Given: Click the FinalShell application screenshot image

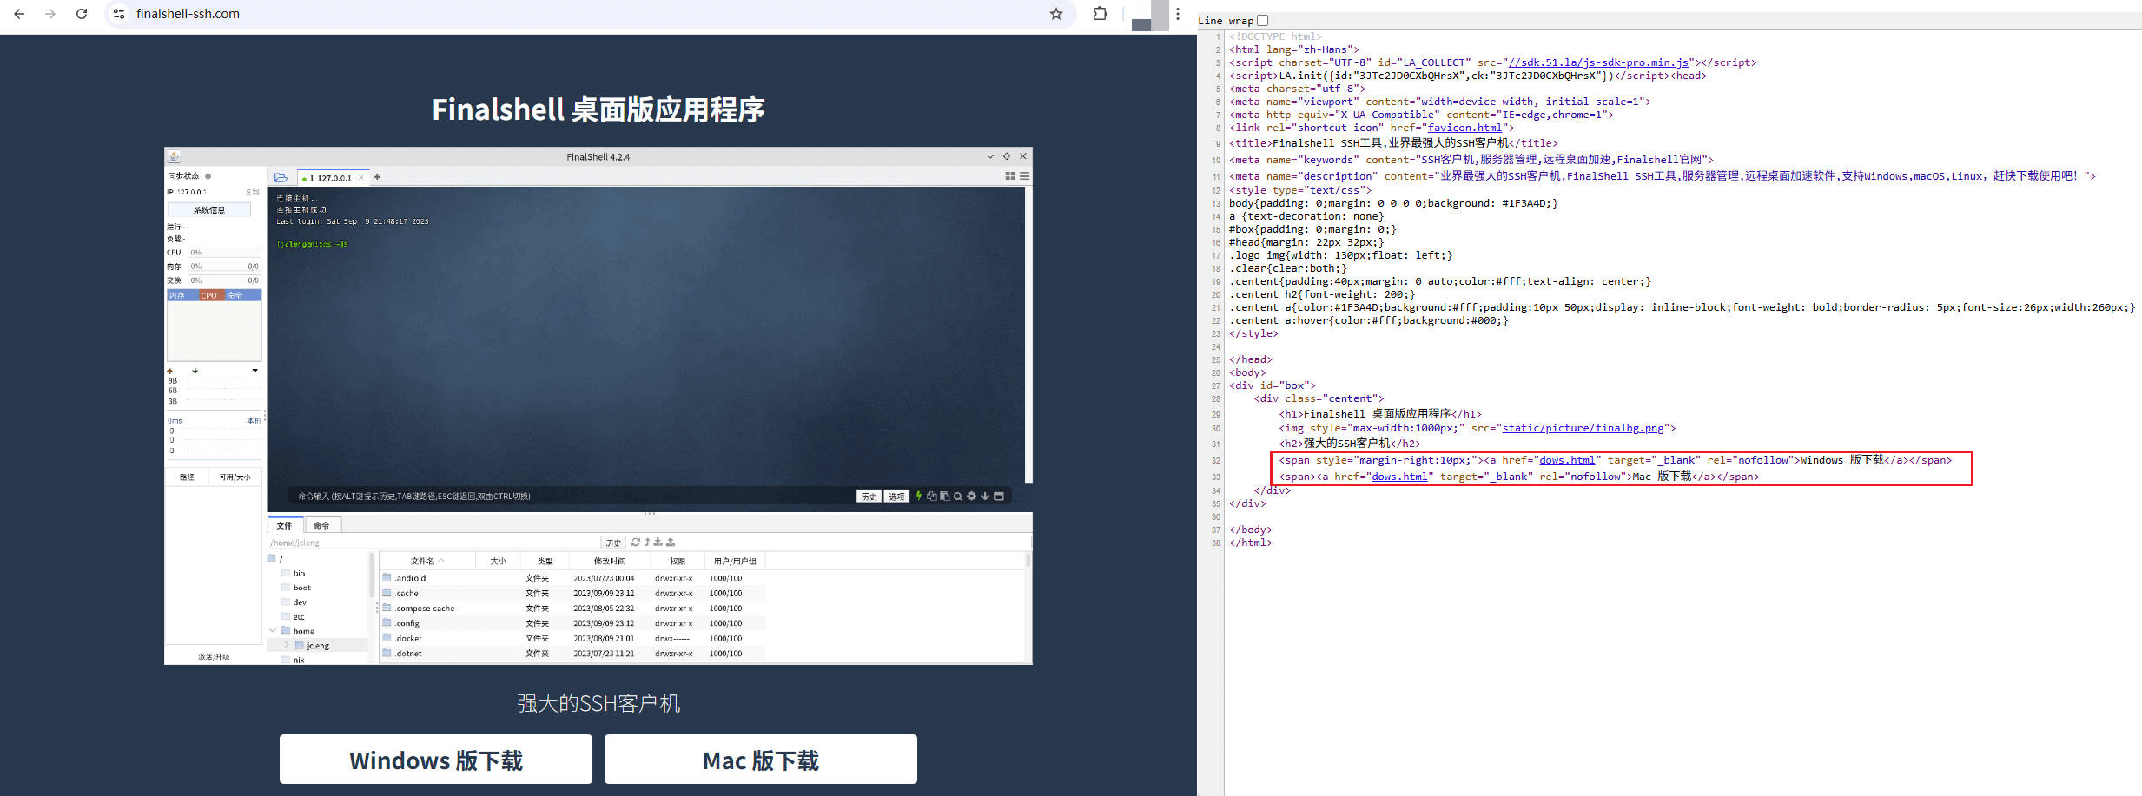Looking at the screenshot, I should tap(598, 405).
